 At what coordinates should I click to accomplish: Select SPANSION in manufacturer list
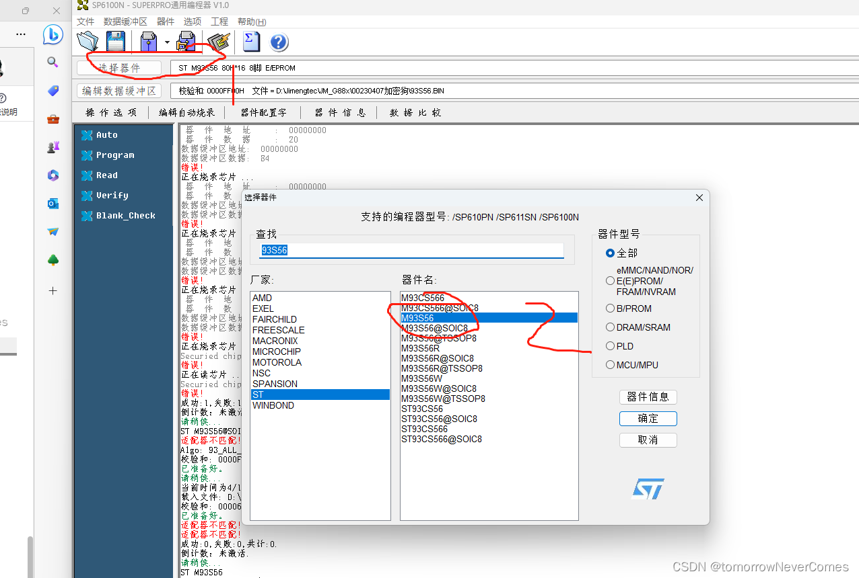(320, 384)
